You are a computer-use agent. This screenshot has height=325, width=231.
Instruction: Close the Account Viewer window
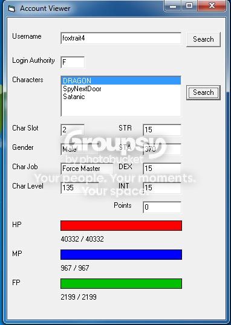[212, 6]
